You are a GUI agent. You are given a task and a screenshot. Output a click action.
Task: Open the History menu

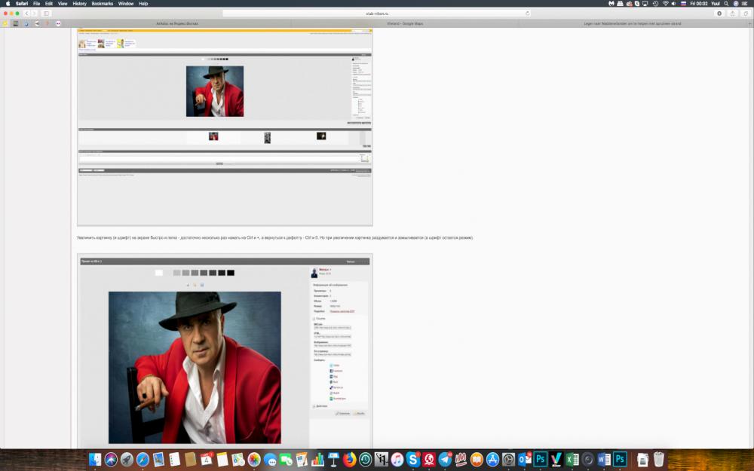[79, 3]
